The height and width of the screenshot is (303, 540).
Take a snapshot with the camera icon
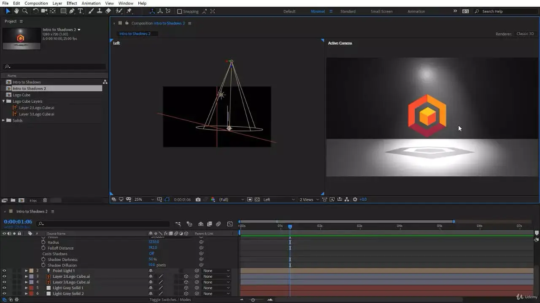pos(198,199)
